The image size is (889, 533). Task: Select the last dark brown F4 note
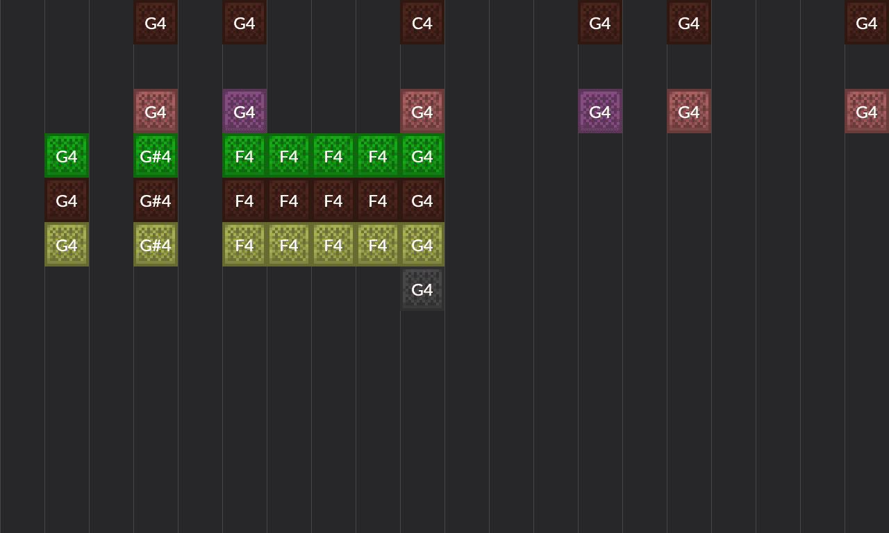378,200
